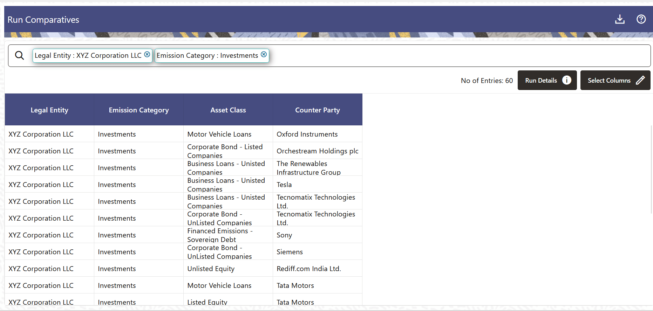Click the Legal Entity filter chip label
This screenshot has width=653, height=311.
[x=88, y=55]
